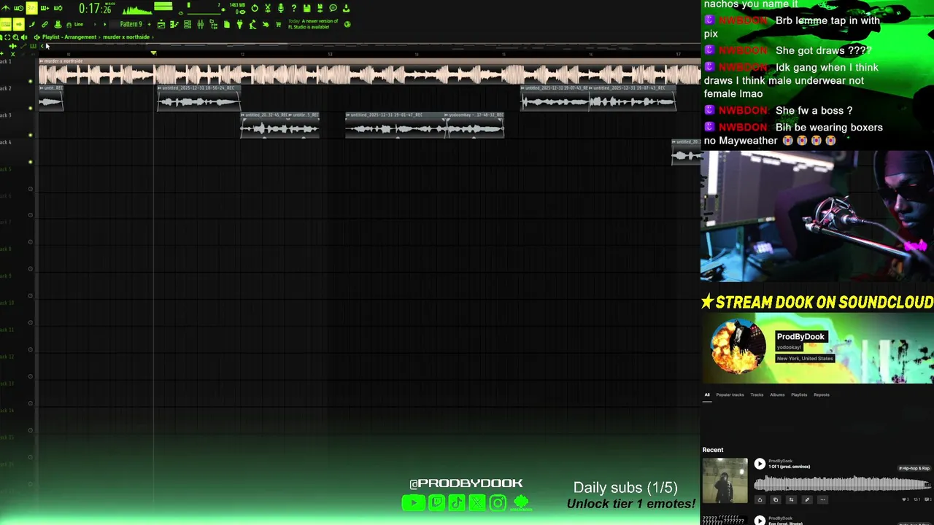Click the Instagram icon under @PRODBYDOOK
The image size is (934, 525).
498,502
